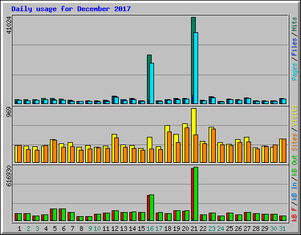The width and height of the screenshot is (301, 235).
Task: Click the orange Sites bar on day 23
Action: pos(213,146)
